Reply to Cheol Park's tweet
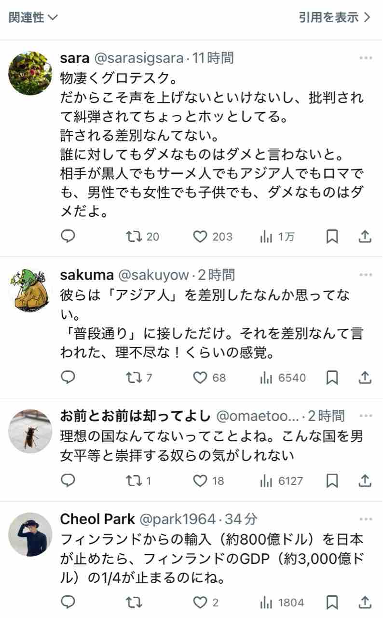The height and width of the screenshot is (618, 383). (68, 602)
